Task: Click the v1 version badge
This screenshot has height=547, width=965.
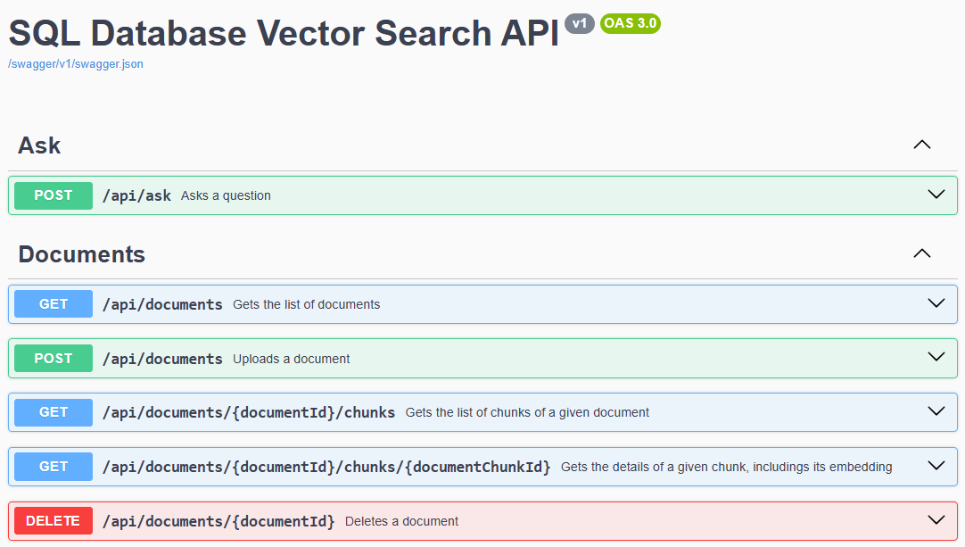Action: coord(580,23)
